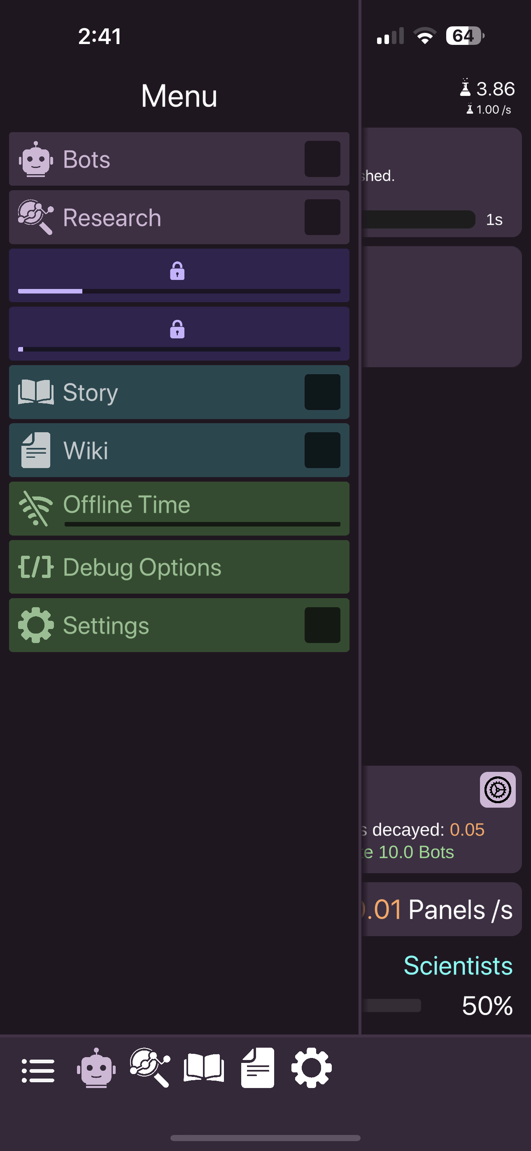
Task: Open the Offline Time entry
Action: click(179, 508)
